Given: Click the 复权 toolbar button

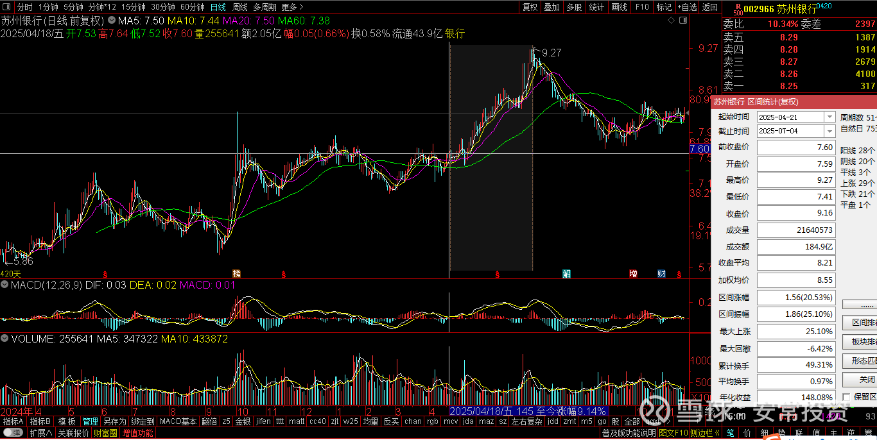Looking at the screenshot, I should coord(530,7).
